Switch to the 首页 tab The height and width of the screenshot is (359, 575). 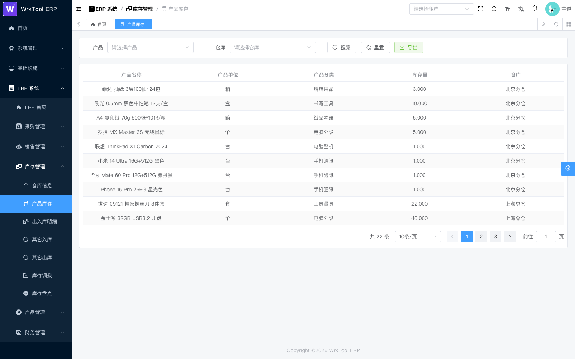[x=100, y=24]
